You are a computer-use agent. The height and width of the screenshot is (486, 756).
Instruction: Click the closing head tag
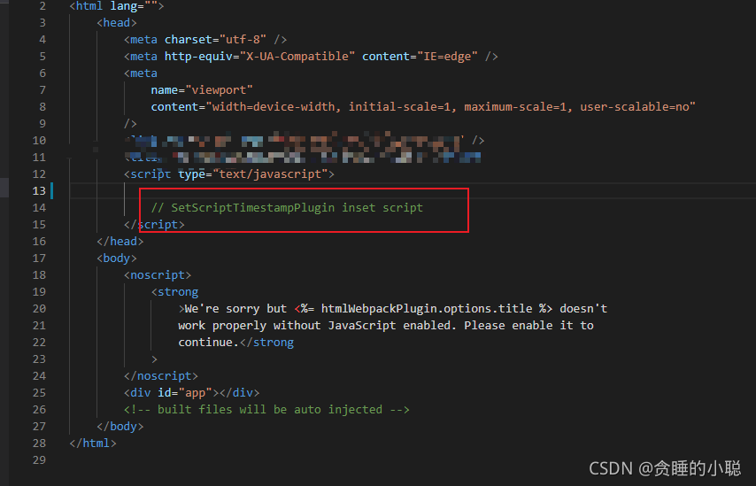point(120,242)
